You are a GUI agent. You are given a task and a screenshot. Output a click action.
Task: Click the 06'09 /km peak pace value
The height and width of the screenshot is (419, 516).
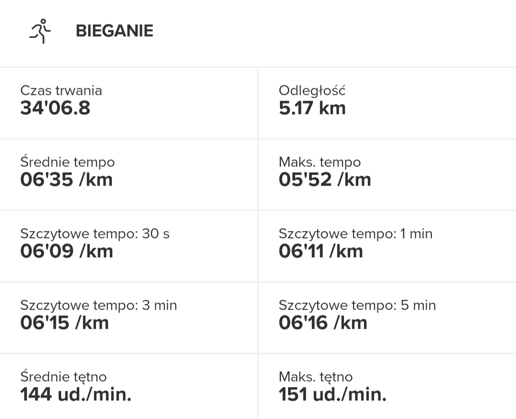pos(66,251)
